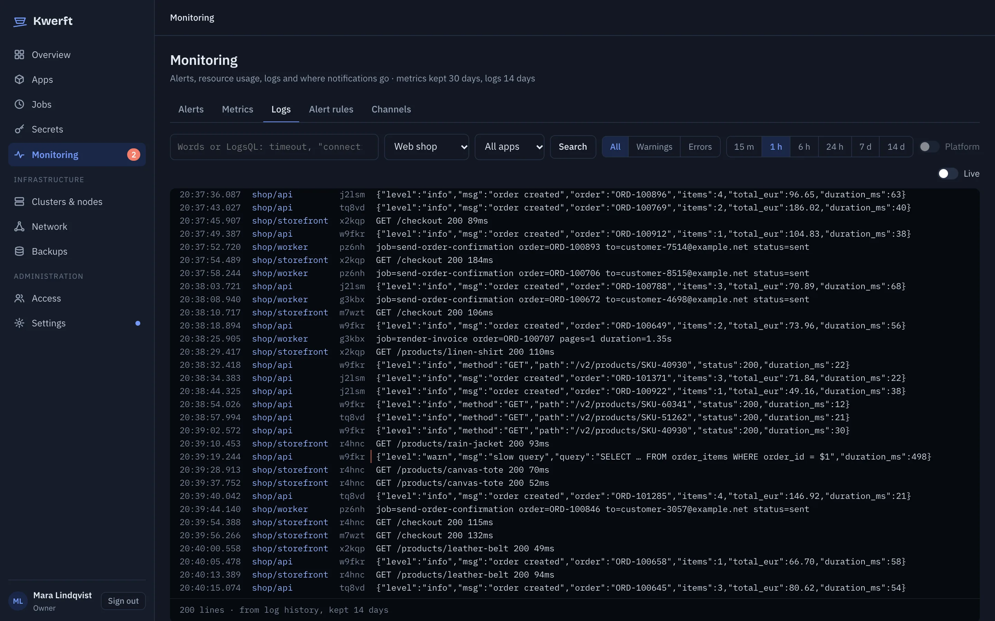
Task: Click '200 lines · from log history' footer
Action: pyautogui.click(x=284, y=610)
